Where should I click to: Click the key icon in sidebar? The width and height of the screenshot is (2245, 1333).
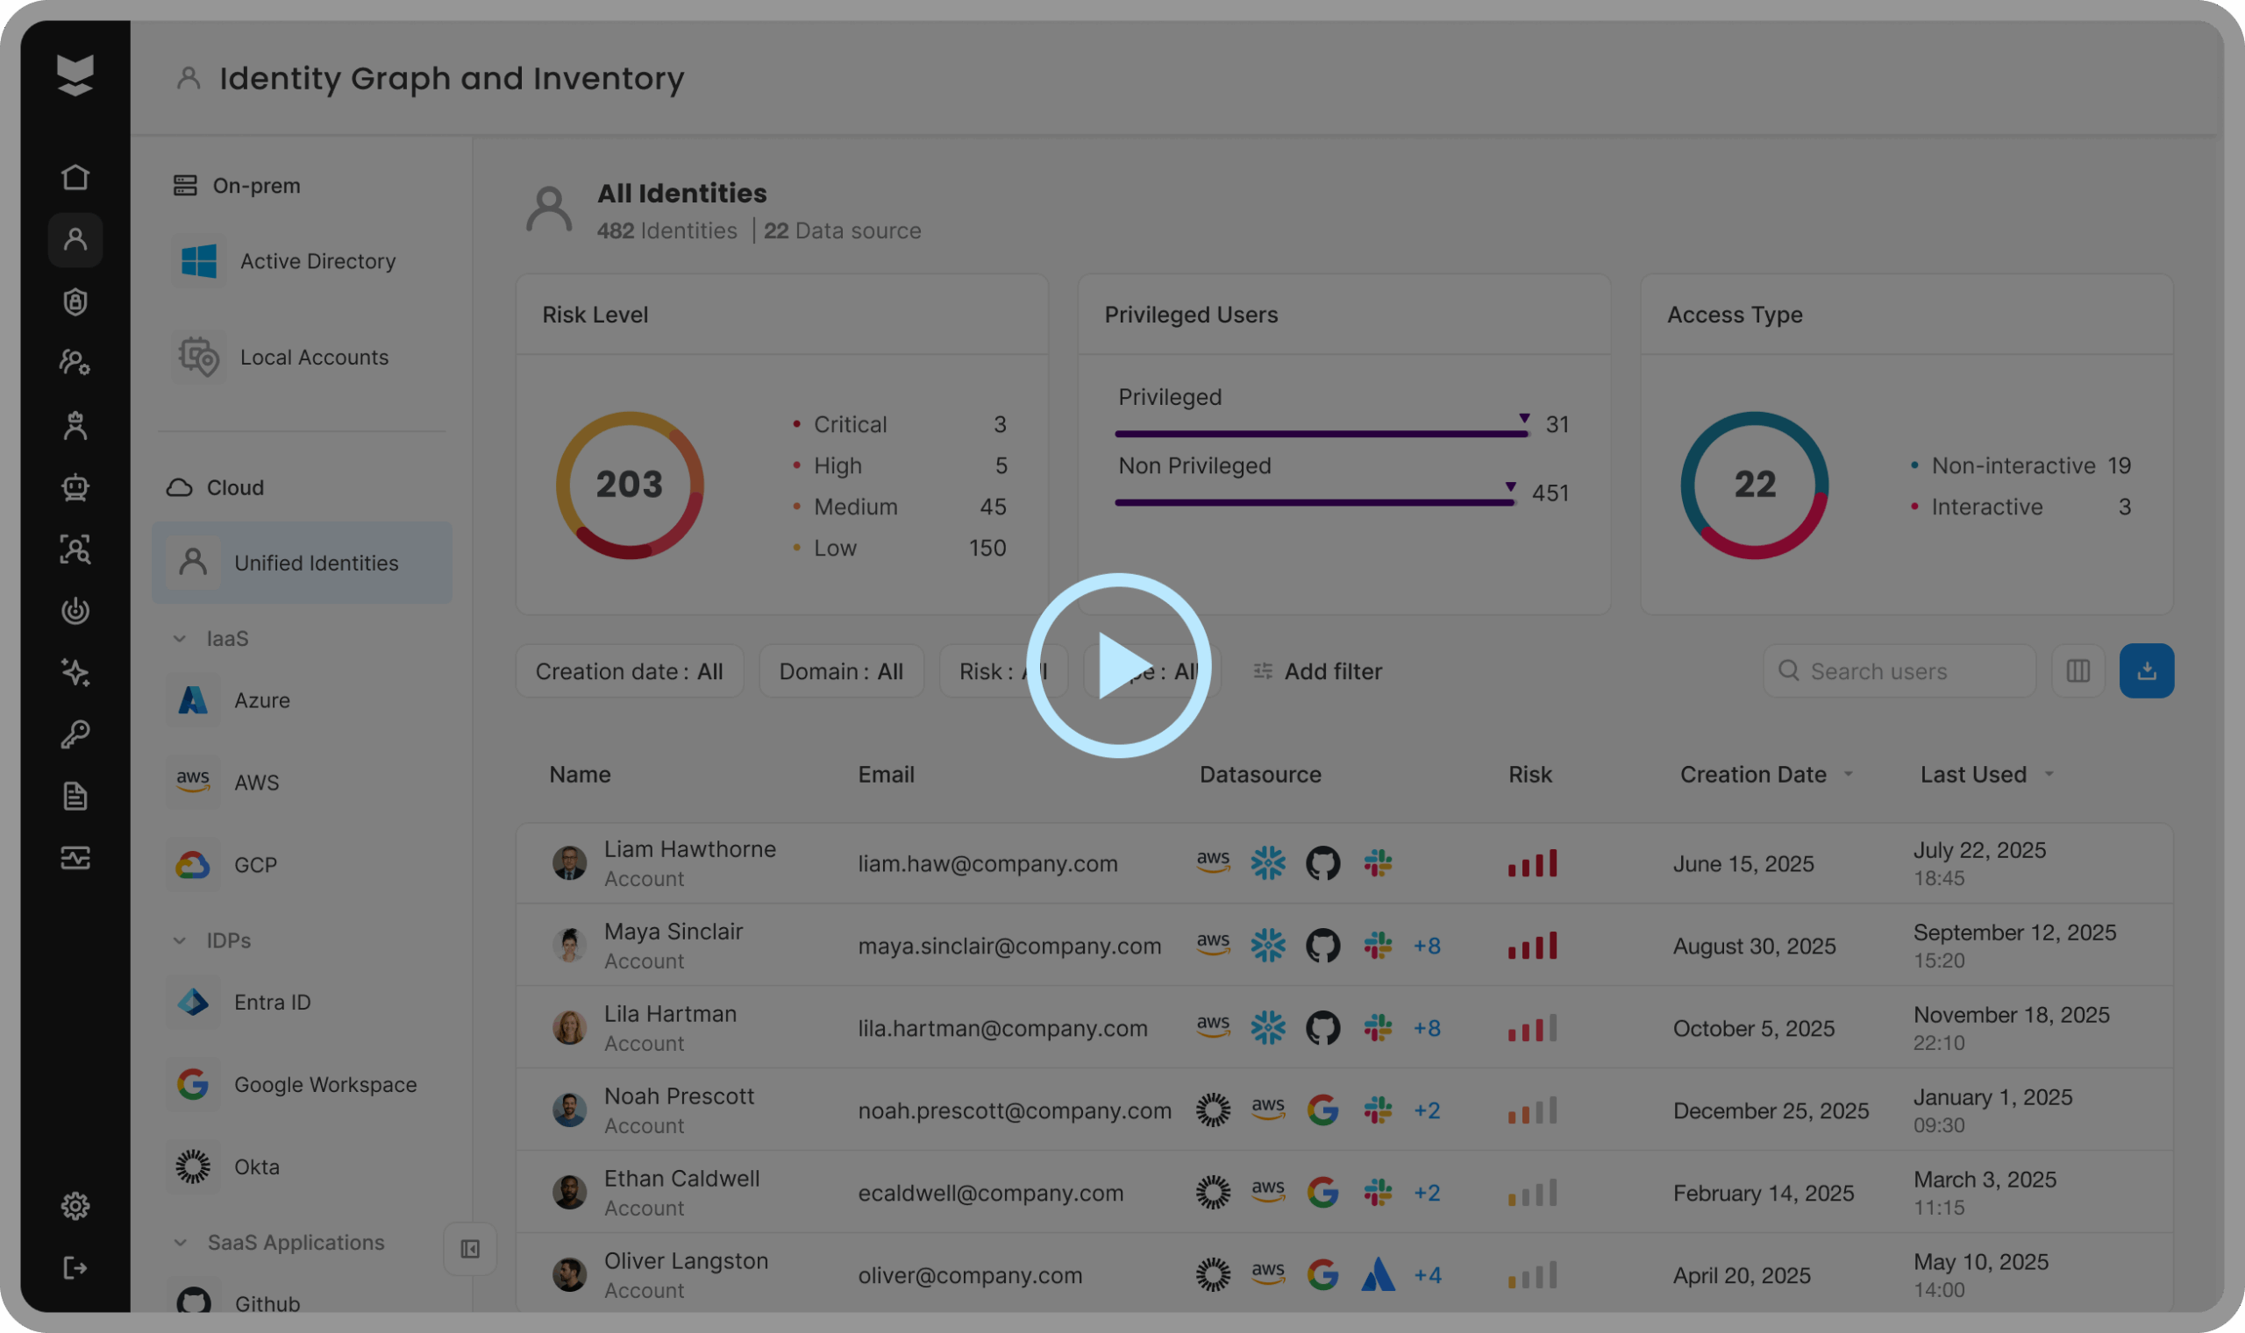(75, 734)
